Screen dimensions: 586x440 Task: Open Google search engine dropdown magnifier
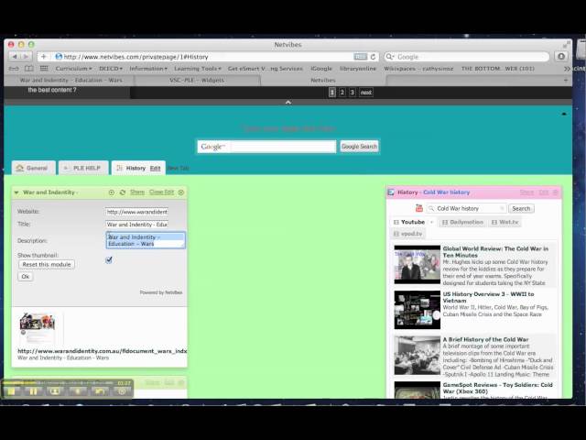coord(390,57)
